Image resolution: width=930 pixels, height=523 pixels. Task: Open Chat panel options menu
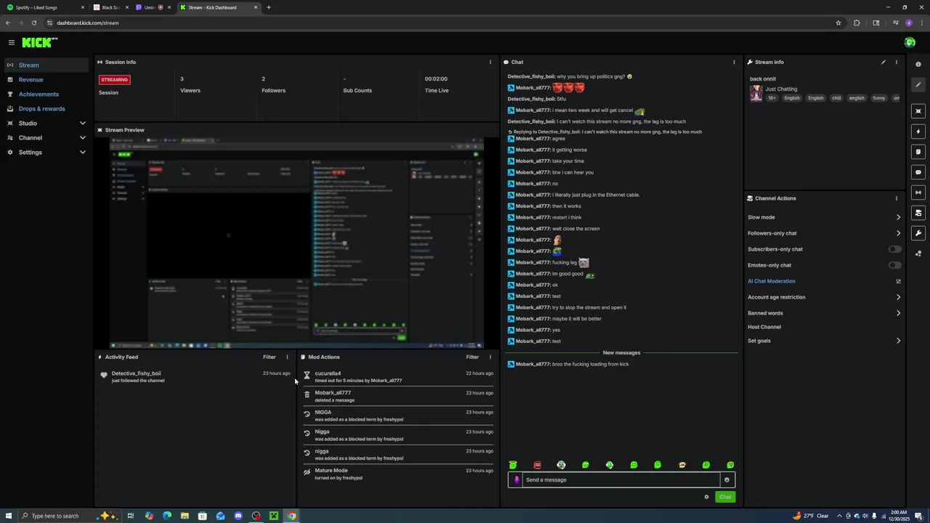734,62
